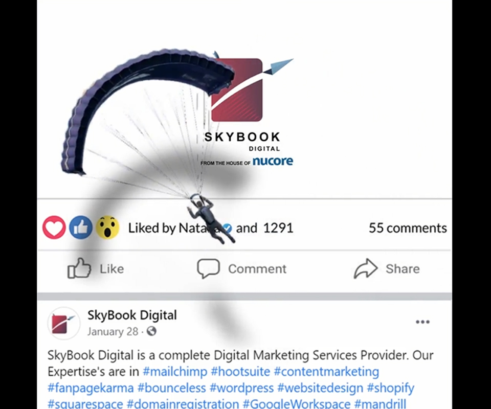The image size is (491, 409).
Task: Open the SkyBook Digital page name link
Action: tap(132, 315)
